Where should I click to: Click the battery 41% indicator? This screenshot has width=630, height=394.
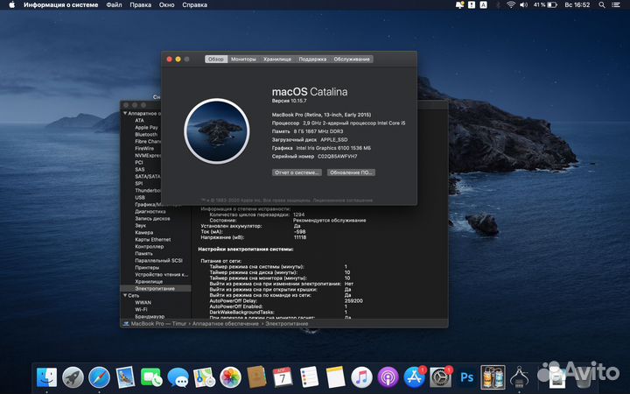(x=545, y=5)
